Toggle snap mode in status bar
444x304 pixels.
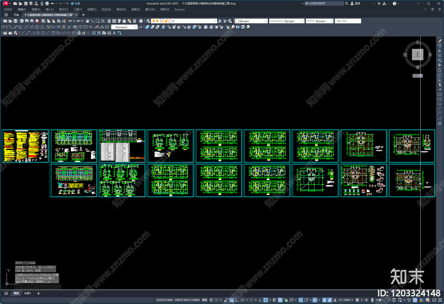(x=216, y=300)
